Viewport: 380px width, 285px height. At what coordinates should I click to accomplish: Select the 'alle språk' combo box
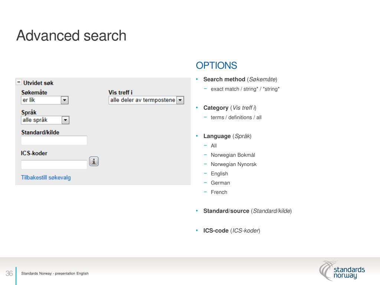coord(45,120)
